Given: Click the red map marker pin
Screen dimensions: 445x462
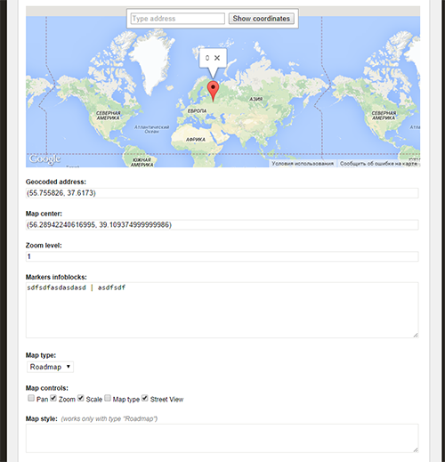Looking at the screenshot, I should pos(213,92).
